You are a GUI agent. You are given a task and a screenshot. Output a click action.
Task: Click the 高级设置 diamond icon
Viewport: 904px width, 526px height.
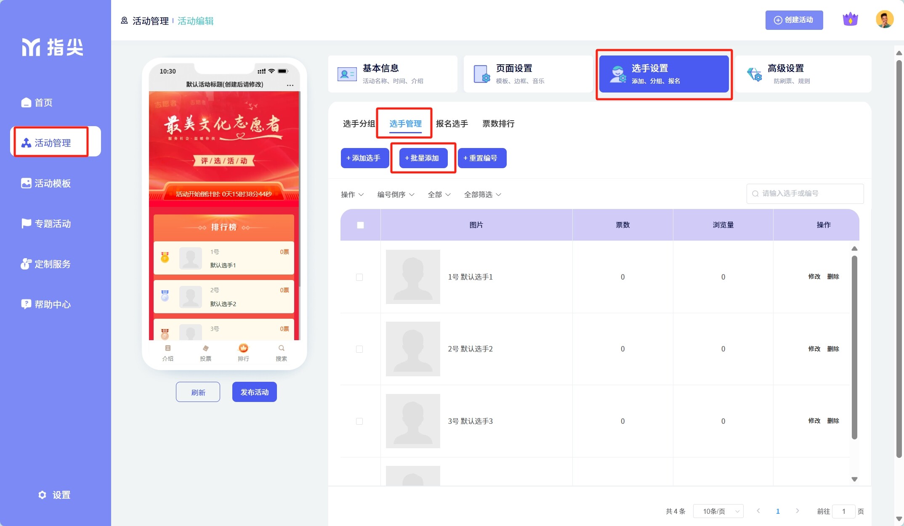[x=754, y=74]
